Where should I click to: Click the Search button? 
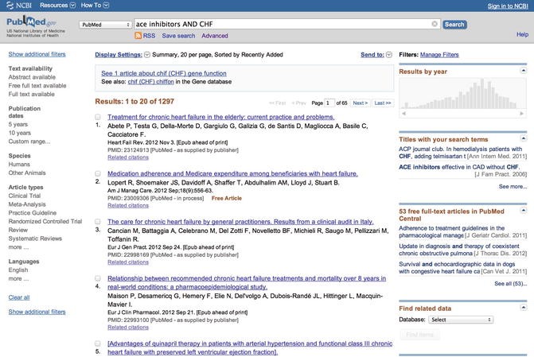pos(454,25)
